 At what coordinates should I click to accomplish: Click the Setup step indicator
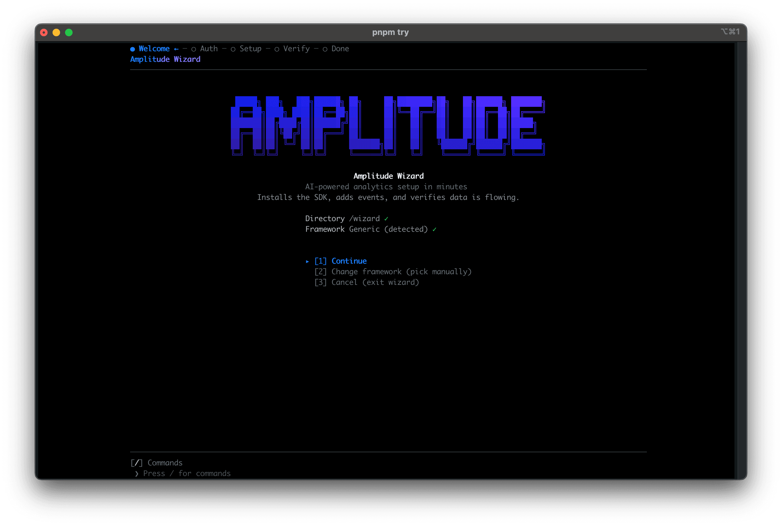point(246,49)
